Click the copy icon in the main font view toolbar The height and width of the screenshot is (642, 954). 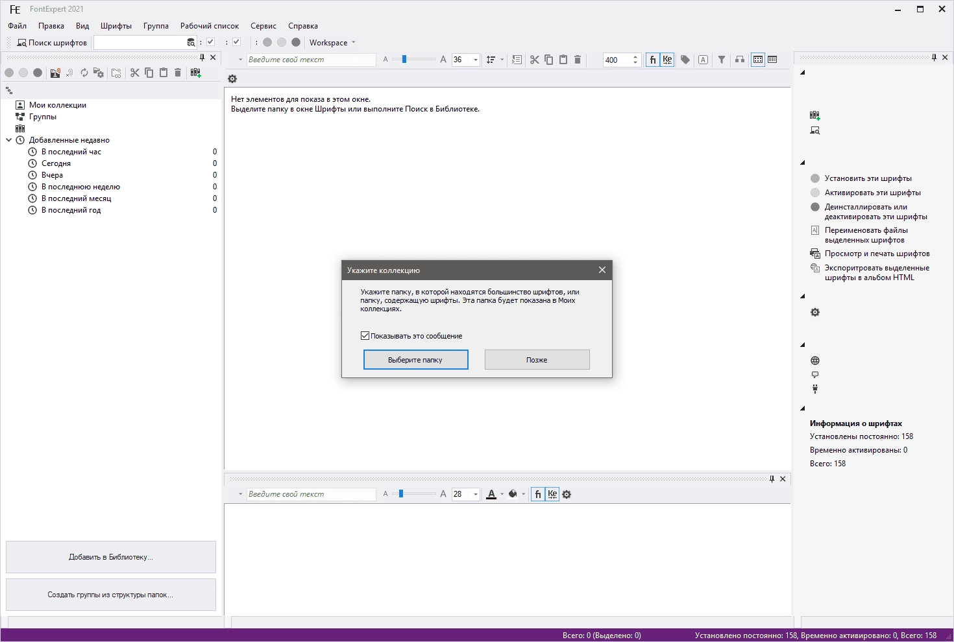548,60
